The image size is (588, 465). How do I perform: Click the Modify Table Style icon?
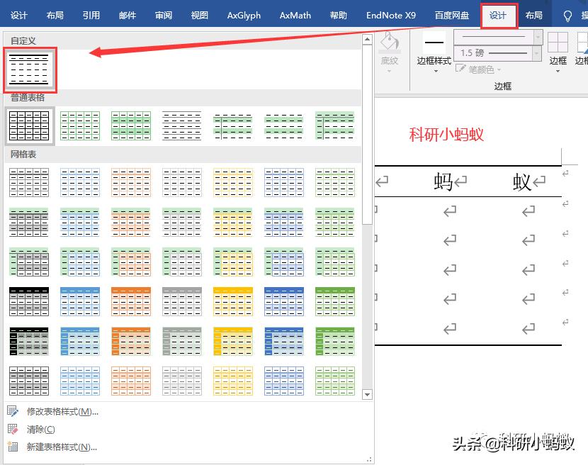pyautogui.click(x=13, y=412)
